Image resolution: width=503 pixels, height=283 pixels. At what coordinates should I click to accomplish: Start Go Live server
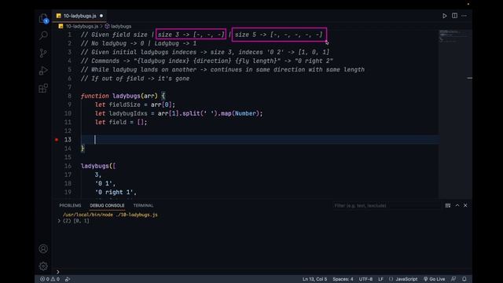pos(435,279)
